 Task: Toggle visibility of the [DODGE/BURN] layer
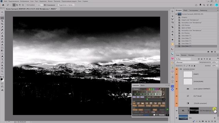pyautogui.click(x=177, y=81)
